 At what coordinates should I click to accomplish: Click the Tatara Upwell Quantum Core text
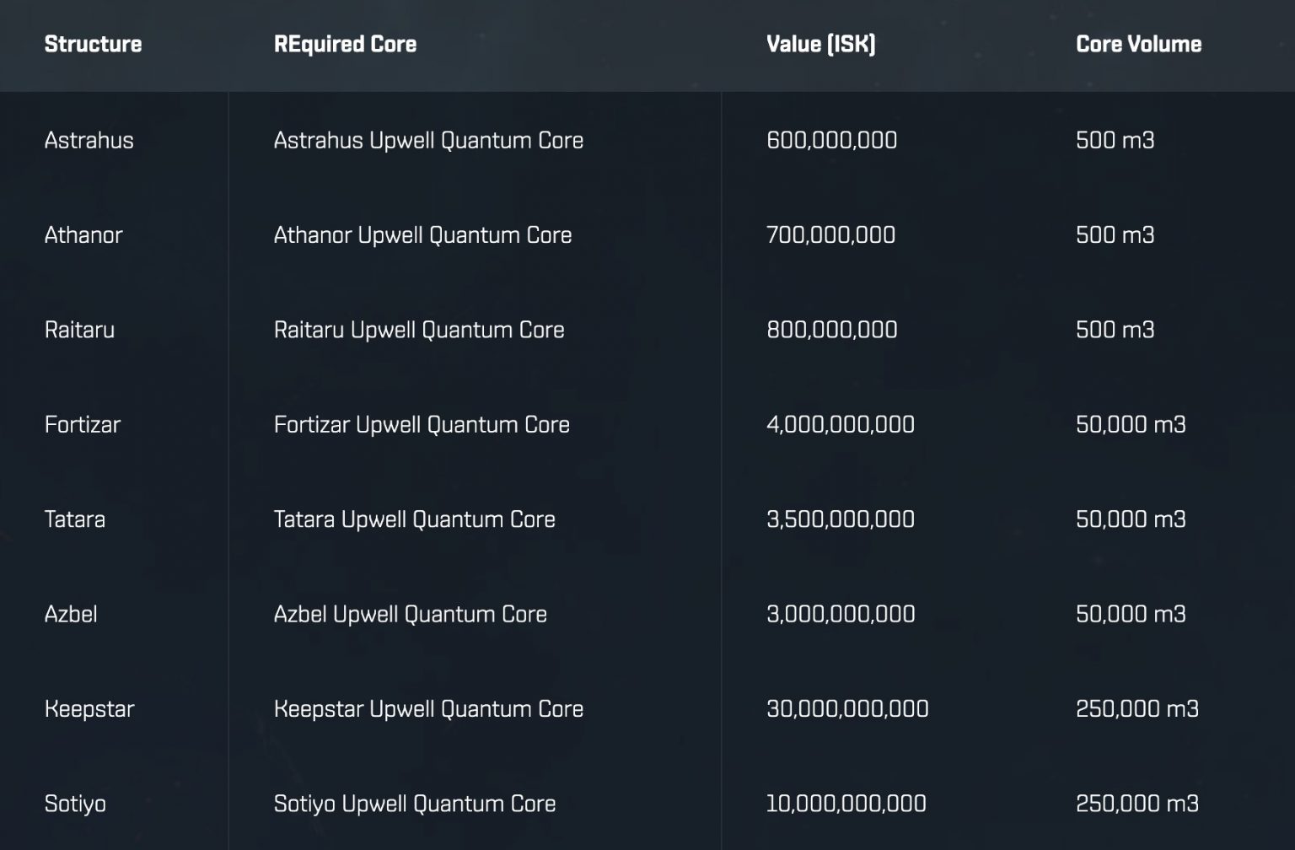414,519
